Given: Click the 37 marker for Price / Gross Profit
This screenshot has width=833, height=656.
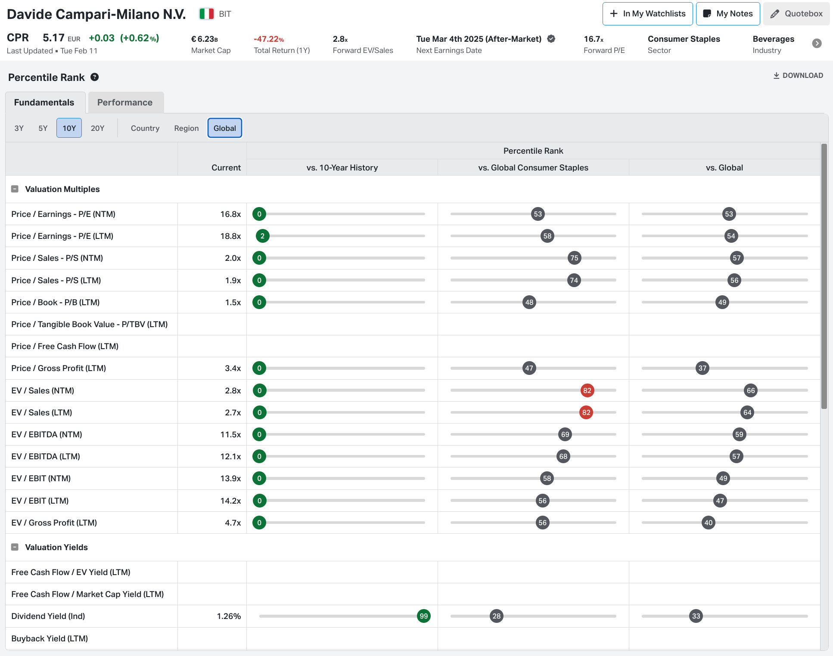Looking at the screenshot, I should (x=702, y=368).
